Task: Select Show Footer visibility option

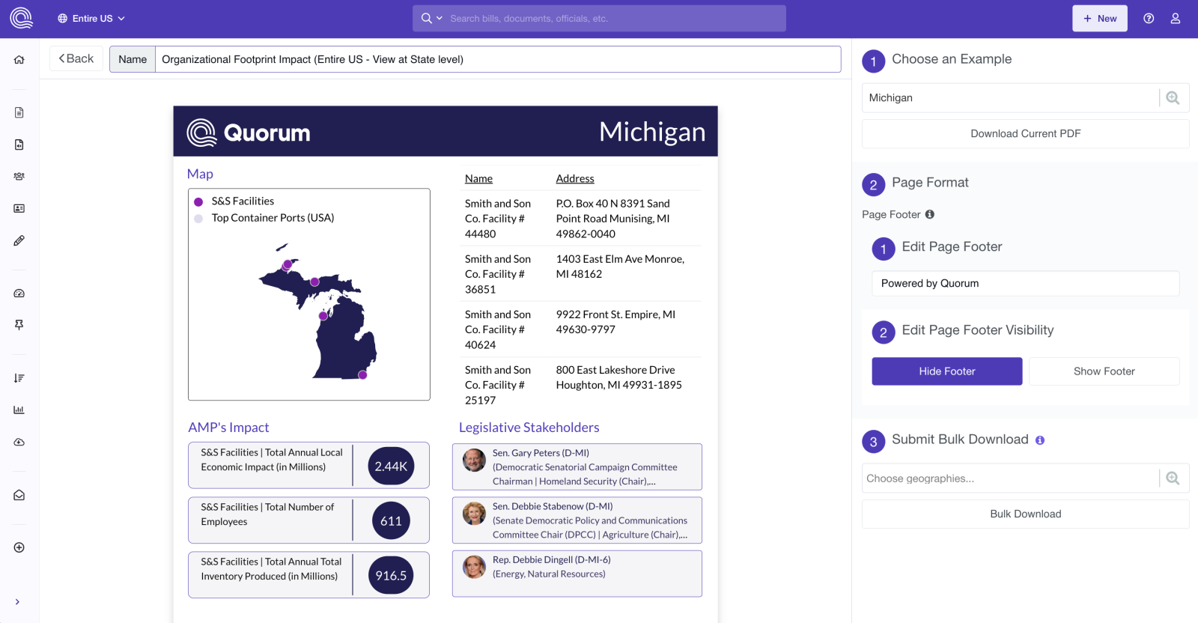Action: click(1104, 371)
